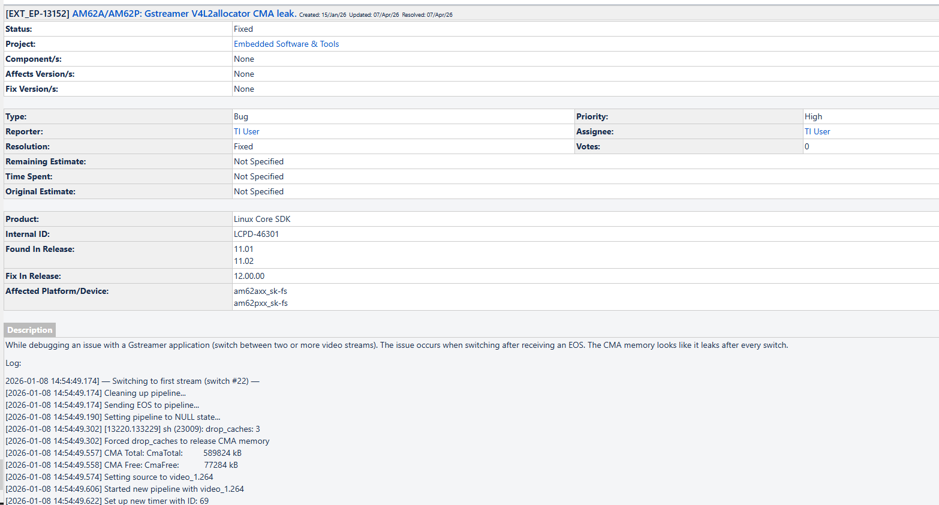Click the Status field label

[19, 29]
